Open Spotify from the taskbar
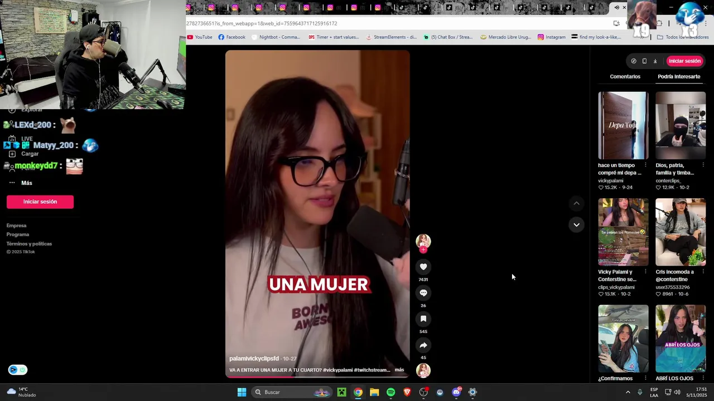The width and height of the screenshot is (714, 401). click(x=390, y=392)
